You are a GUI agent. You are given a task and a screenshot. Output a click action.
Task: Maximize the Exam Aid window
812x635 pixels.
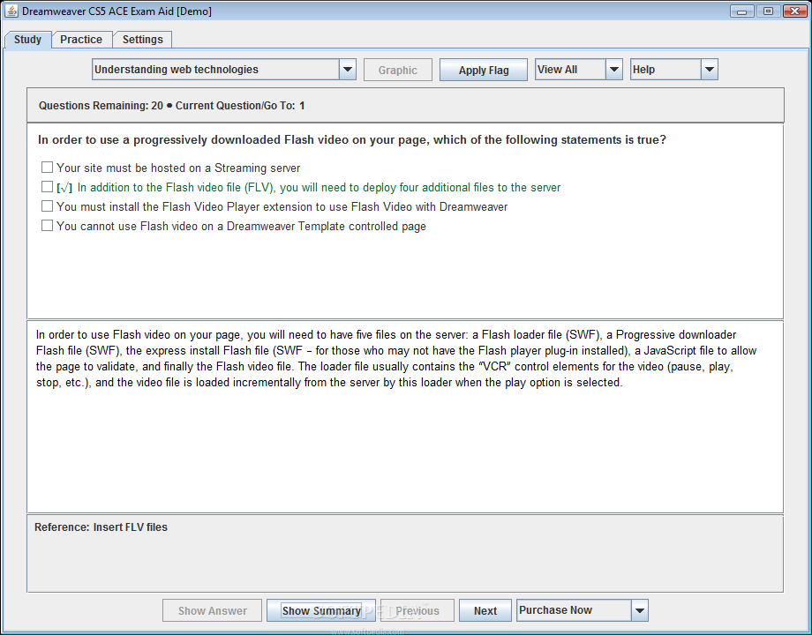(x=768, y=11)
